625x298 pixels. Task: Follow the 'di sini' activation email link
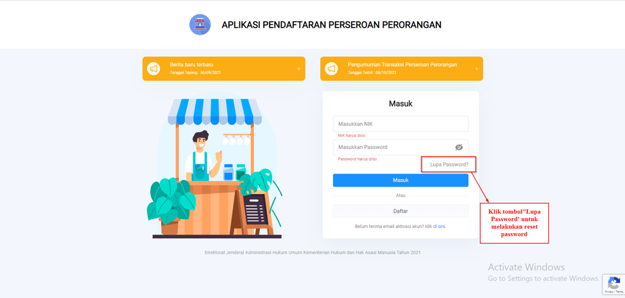pyautogui.click(x=440, y=226)
